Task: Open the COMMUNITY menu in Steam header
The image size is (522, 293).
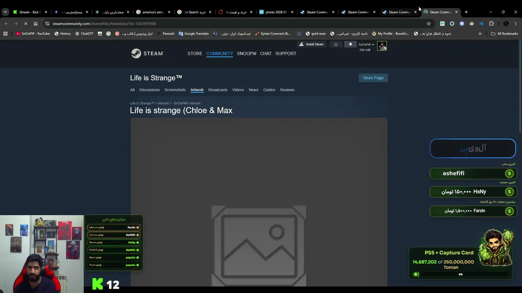Action: point(219,53)
